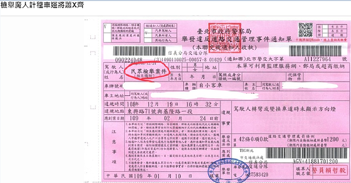The width and height of the screenshot is (351, 183).
Task: Select the ticket number AI1227964
Action: tap(317, 59)
